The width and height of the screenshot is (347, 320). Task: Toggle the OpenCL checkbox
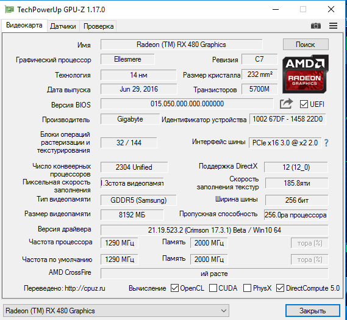174,288
